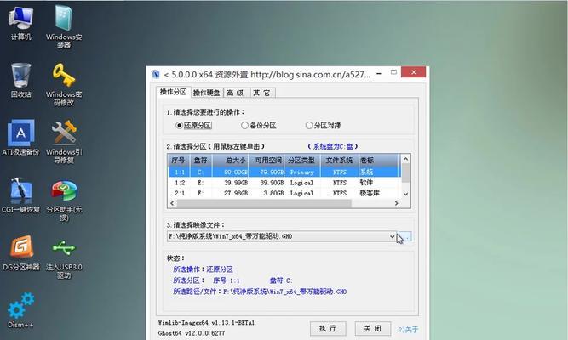
Task: Open the Windows安装器 desktop icon
Action: 64,26
